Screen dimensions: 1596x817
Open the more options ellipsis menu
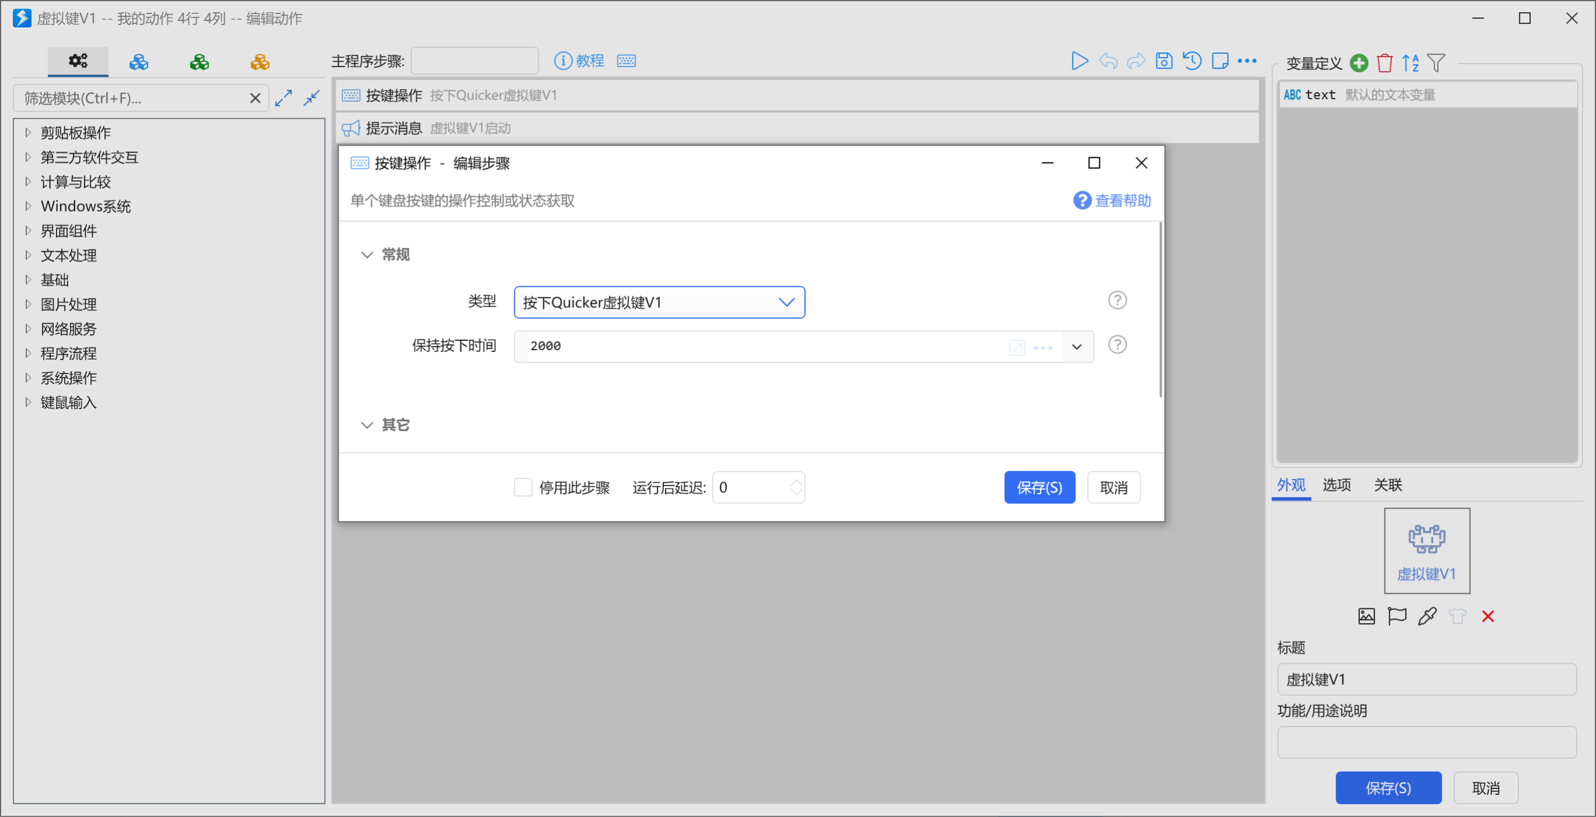point(1247,61)
